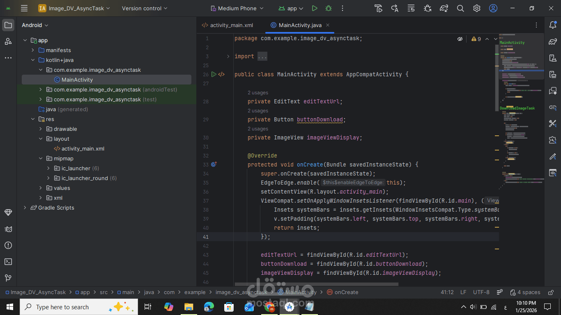Image resolution: width=561 pixels, height=315 pixels.
Task: Click the UTF-8 encoding in status bar
Action: click(481, 292)
